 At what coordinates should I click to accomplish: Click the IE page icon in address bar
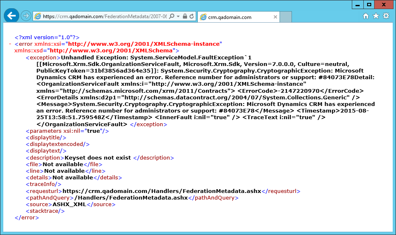click(x=38, y=16)
